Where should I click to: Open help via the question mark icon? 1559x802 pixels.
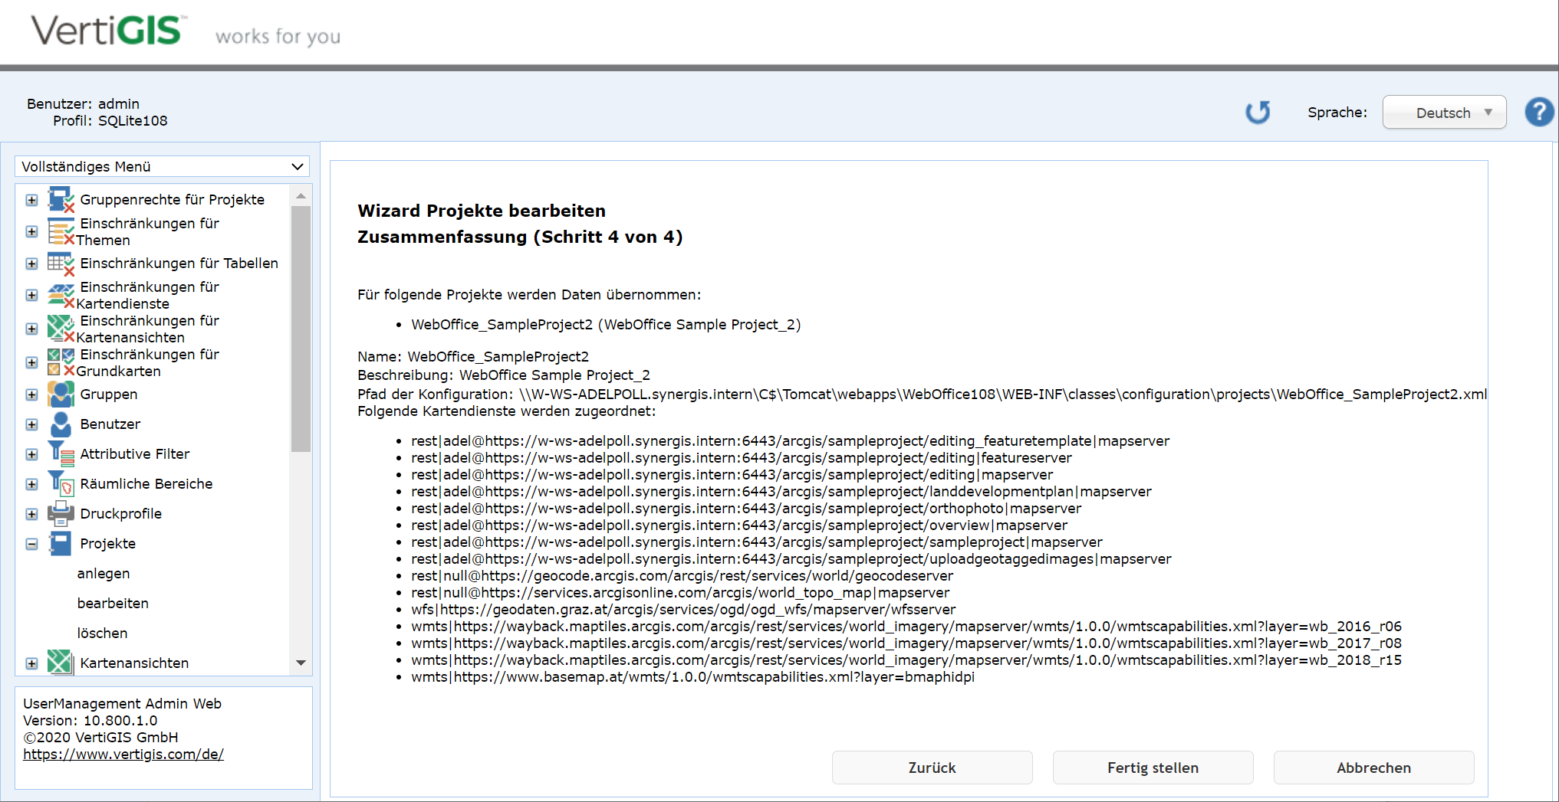[1539, 113]
